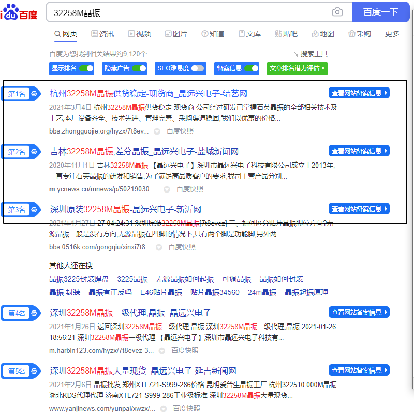
Task: Toggle the 隐藏广告 switch
Action: point(139,68)
